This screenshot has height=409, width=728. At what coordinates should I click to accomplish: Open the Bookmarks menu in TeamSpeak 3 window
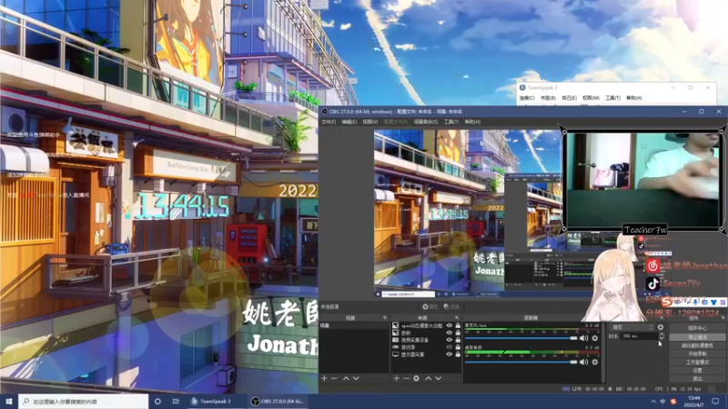pyautogui.click(x=548, y=98)
